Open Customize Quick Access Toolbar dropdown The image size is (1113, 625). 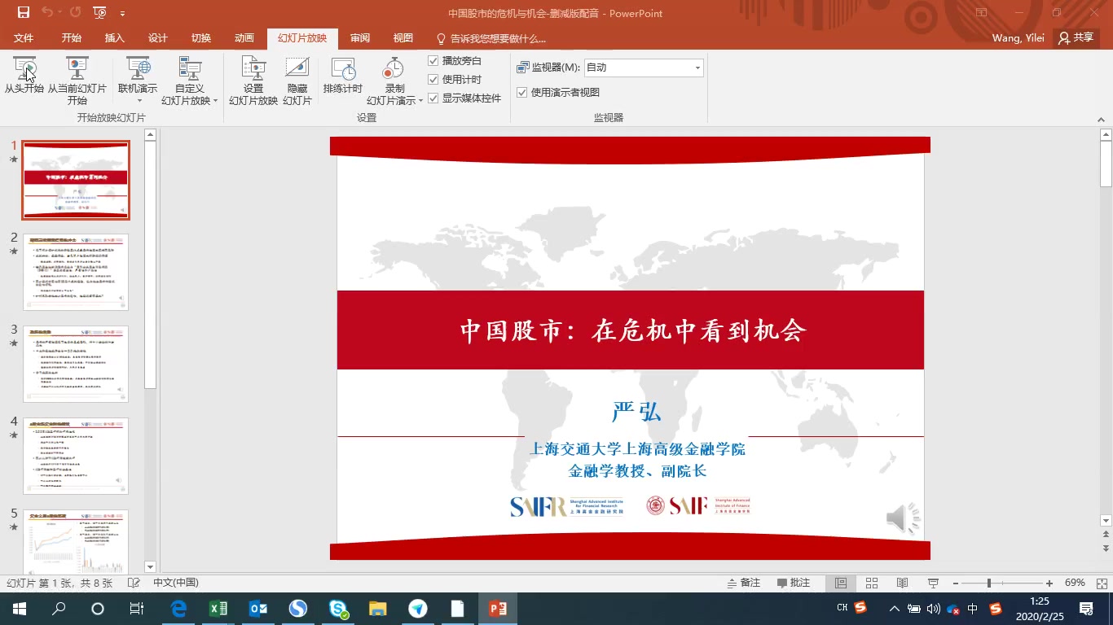coord(122,13)
